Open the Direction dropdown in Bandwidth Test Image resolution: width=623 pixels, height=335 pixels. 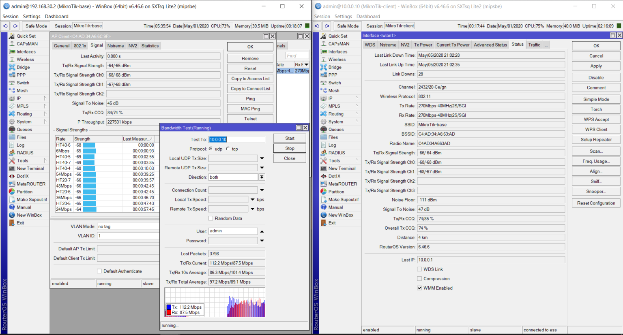pyautogui.click(x=262, y=177)
